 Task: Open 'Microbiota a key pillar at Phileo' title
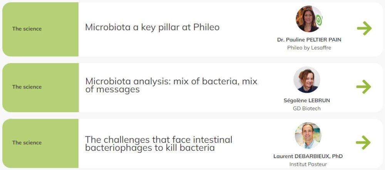(152, 28)
